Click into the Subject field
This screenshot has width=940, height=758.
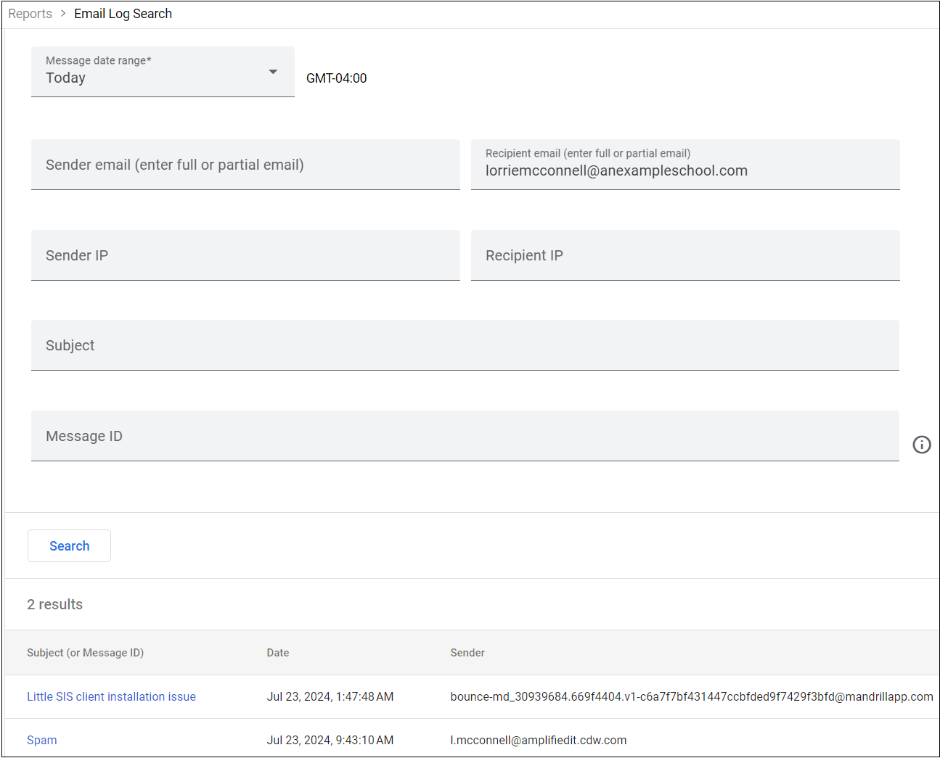[465, 345]
